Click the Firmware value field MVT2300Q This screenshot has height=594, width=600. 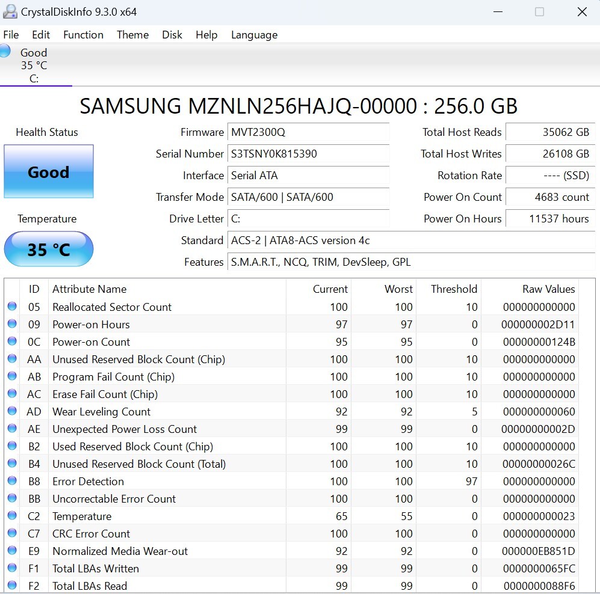click(x=308, y=132)
